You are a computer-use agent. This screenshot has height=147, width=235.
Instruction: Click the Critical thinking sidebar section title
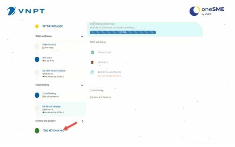[42, 85]
